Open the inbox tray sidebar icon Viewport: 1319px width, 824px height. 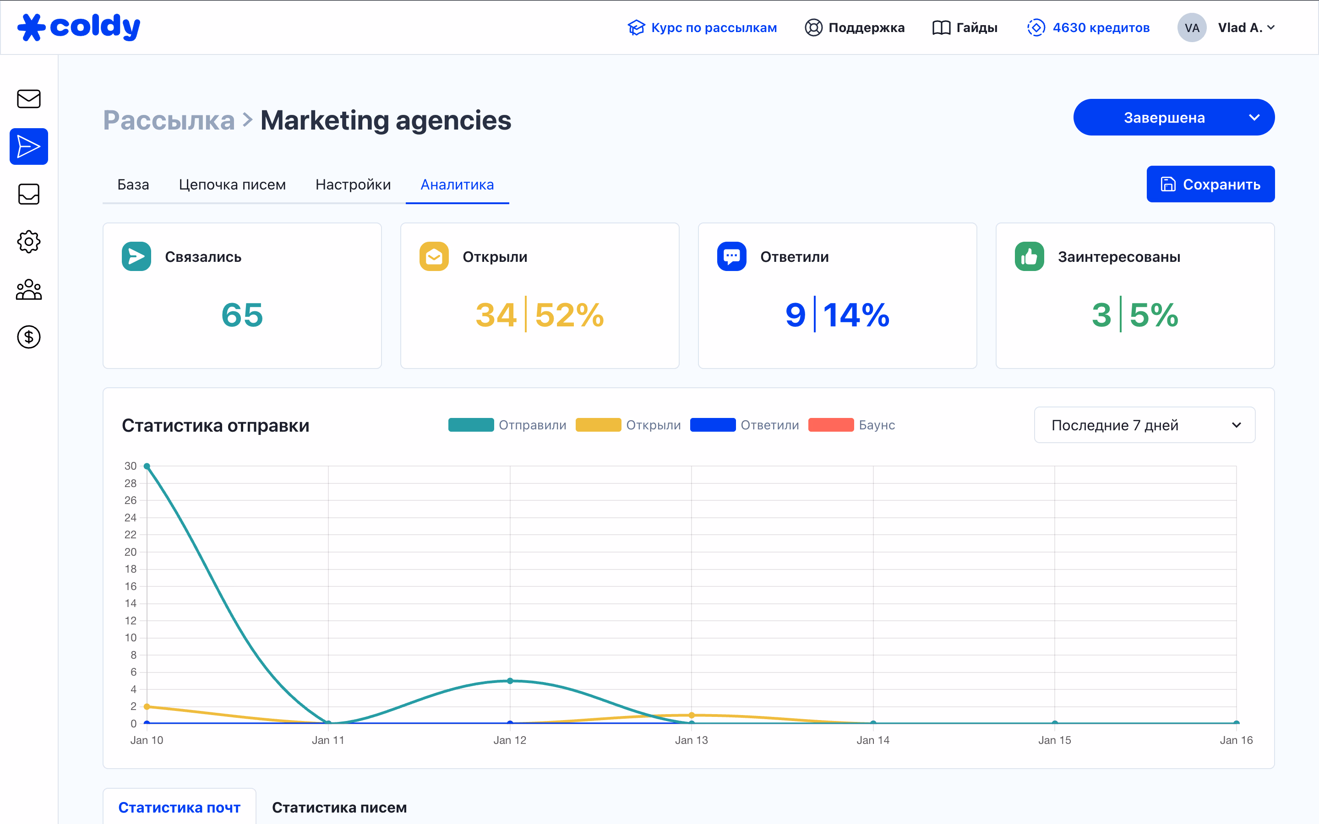pyautogui.click(x=29, y=194)
